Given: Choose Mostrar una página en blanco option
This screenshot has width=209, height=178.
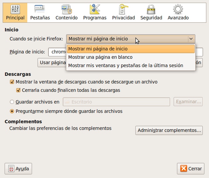Looking at the screenshot, I should click(x=100, y=57).
